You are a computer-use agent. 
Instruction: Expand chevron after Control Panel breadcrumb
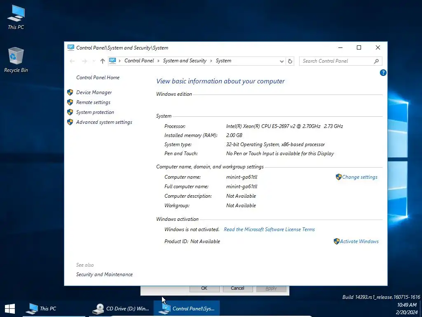[158, 61]
